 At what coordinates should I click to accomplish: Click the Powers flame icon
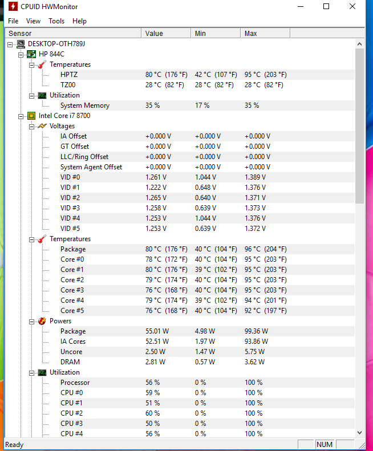tap(42, 321)
